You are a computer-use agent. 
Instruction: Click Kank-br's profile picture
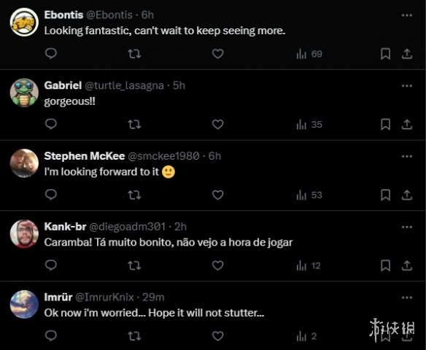[24, 234]
